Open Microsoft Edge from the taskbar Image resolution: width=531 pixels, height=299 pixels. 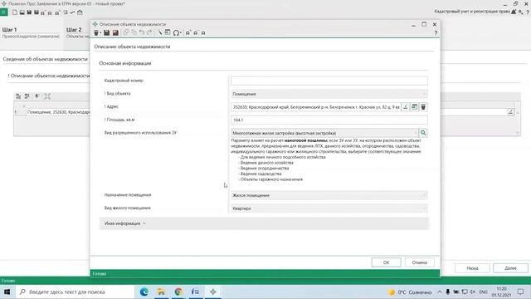(144, 292)
